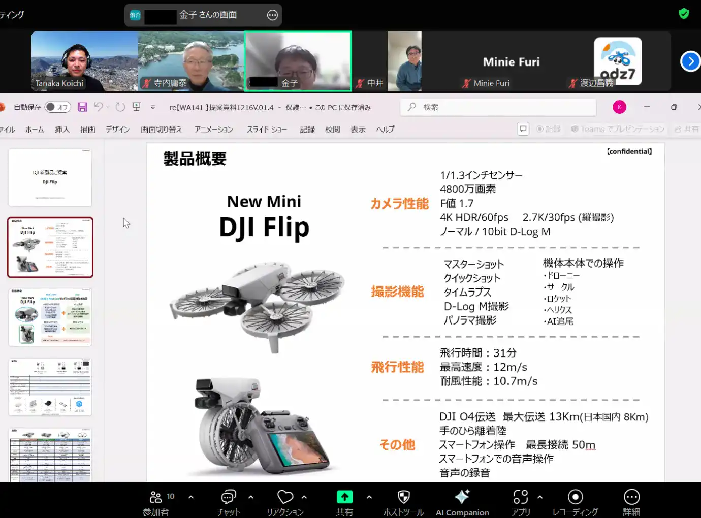
Task: Open the ヘルプ ribbon tab
Action: click(386, 129)
